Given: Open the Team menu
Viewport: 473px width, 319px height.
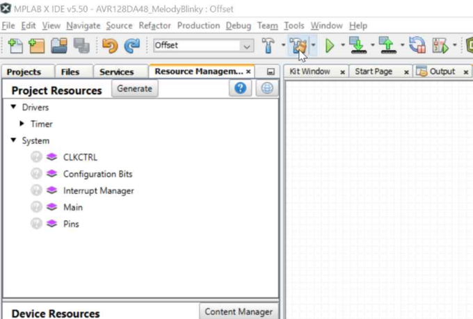Looking at the screenshot, I should pos(267,26).
